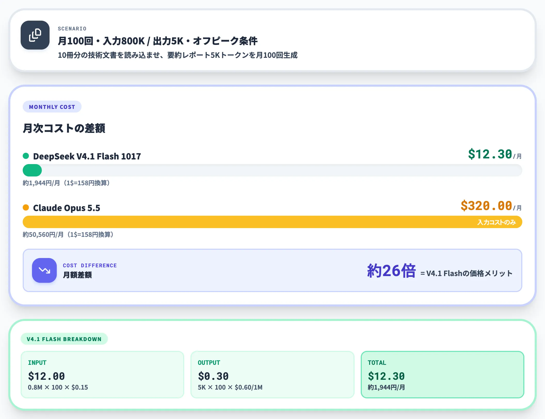Click the $320.00/月 price value
The width and height of the screenshot is (545, 419).
pyautogui.click(x=491, y=206)
